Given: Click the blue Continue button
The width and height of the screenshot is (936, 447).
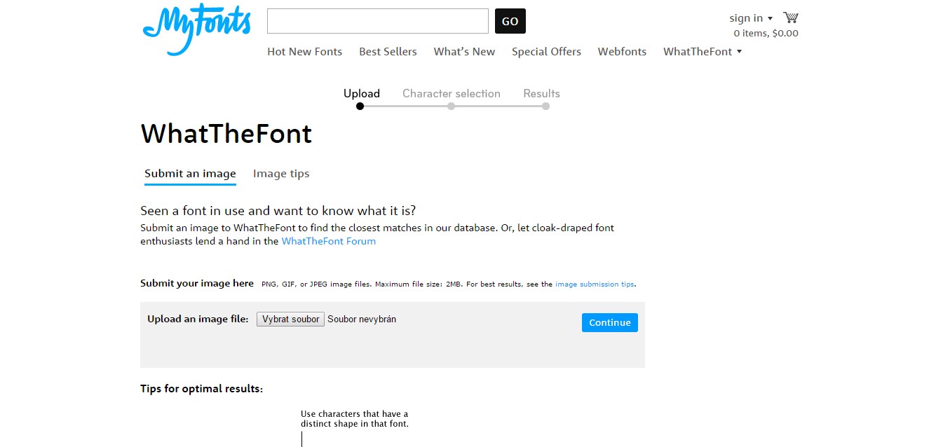Looking at the screenshot, I should pos(609,322).
